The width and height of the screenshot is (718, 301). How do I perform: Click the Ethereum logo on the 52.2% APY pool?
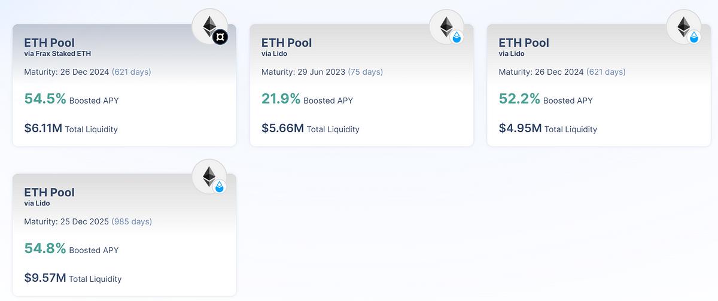(x=684, y=26)
